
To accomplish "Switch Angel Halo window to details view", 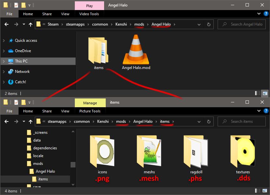I will pyautogui.click(x=258, y=93).
